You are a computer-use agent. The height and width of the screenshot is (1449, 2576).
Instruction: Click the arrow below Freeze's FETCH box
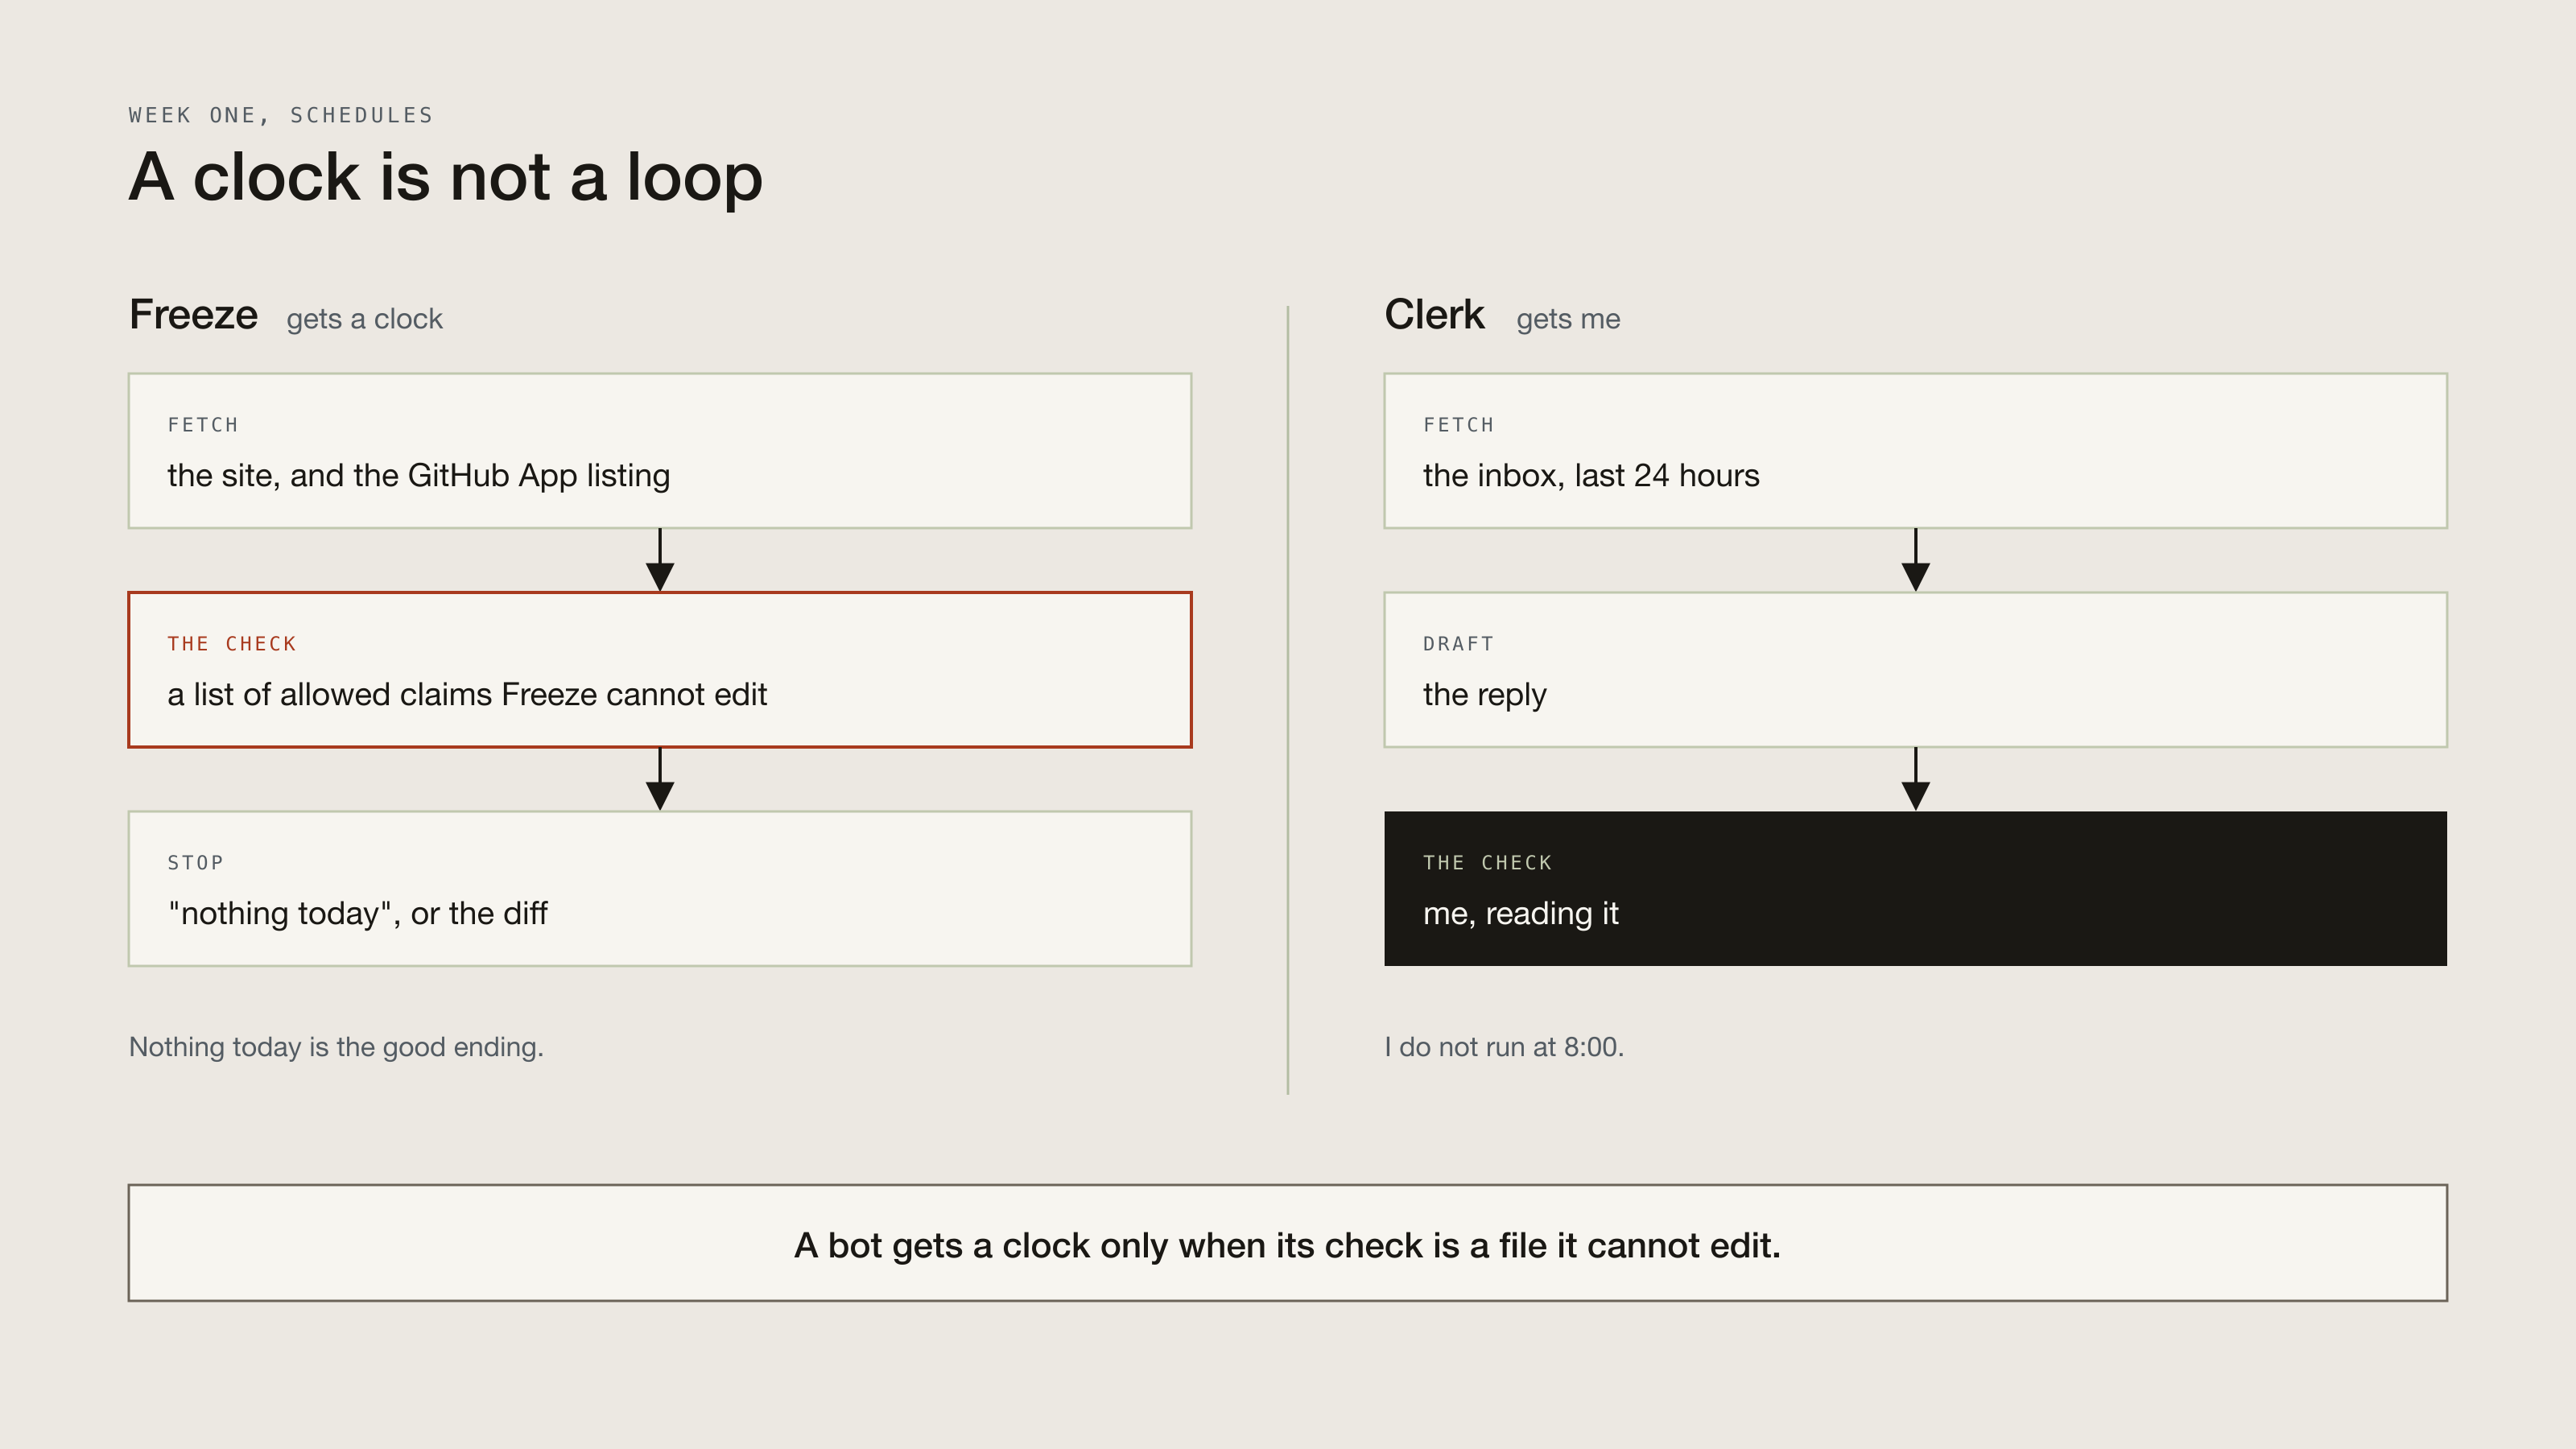[x=660, y=560]
